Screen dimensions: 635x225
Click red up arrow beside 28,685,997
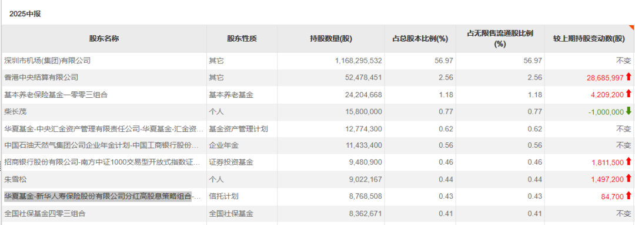coord(629,77)
